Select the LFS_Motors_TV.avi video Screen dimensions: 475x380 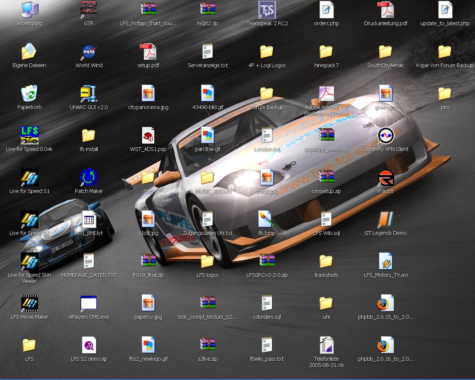click(386, 262)
